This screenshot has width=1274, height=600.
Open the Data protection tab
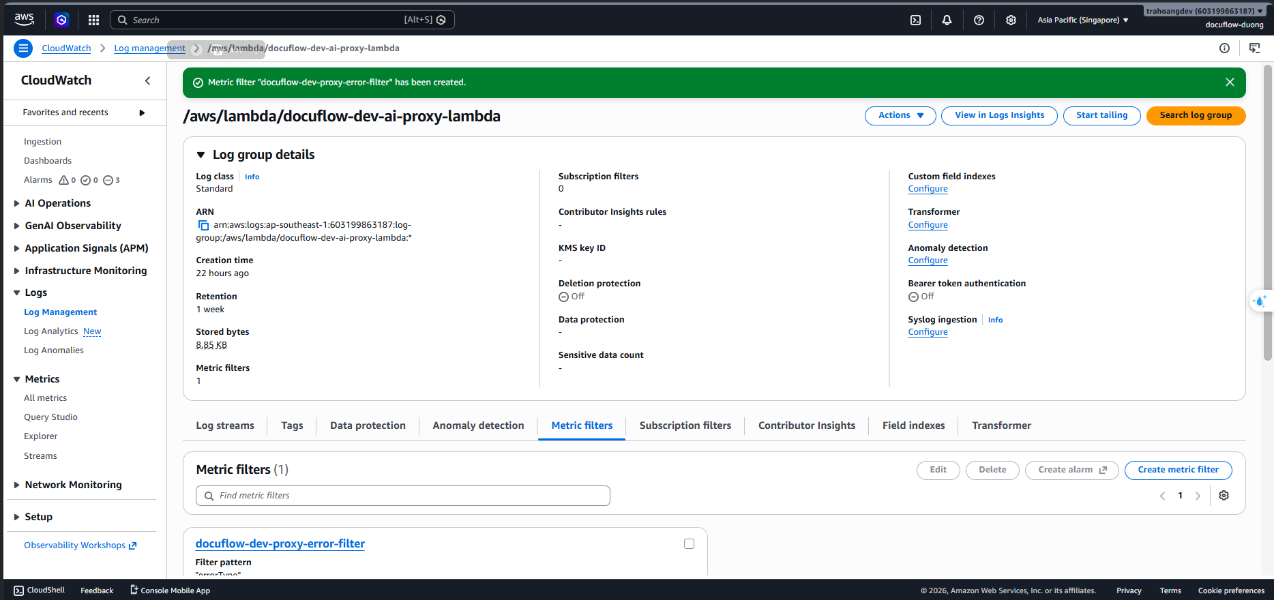pyautogui.click(x=368, y=425)
